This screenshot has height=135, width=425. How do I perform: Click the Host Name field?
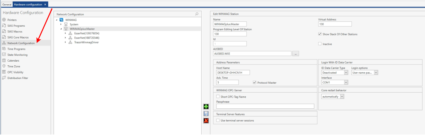coord(233,72)
